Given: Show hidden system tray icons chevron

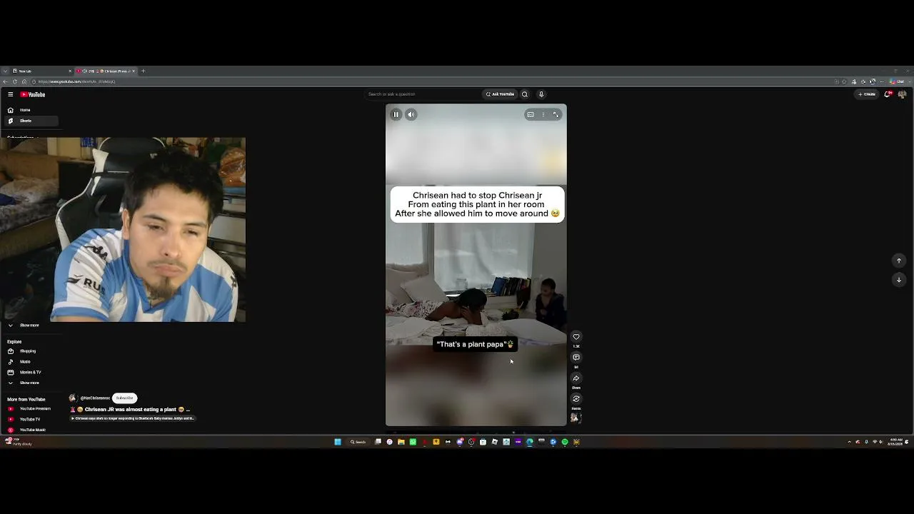Looking at the screenshot, I should [x=849, y=442].
